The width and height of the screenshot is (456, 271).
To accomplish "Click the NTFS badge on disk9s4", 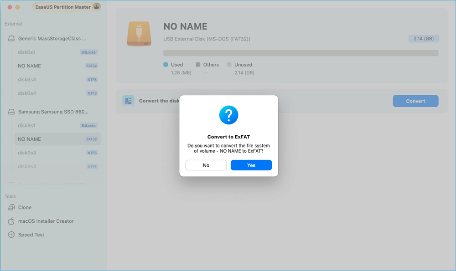I will click(x=92, y=166).
